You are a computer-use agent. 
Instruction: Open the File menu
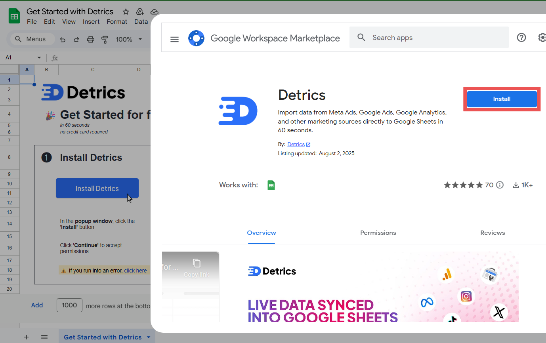click(32, 22)
